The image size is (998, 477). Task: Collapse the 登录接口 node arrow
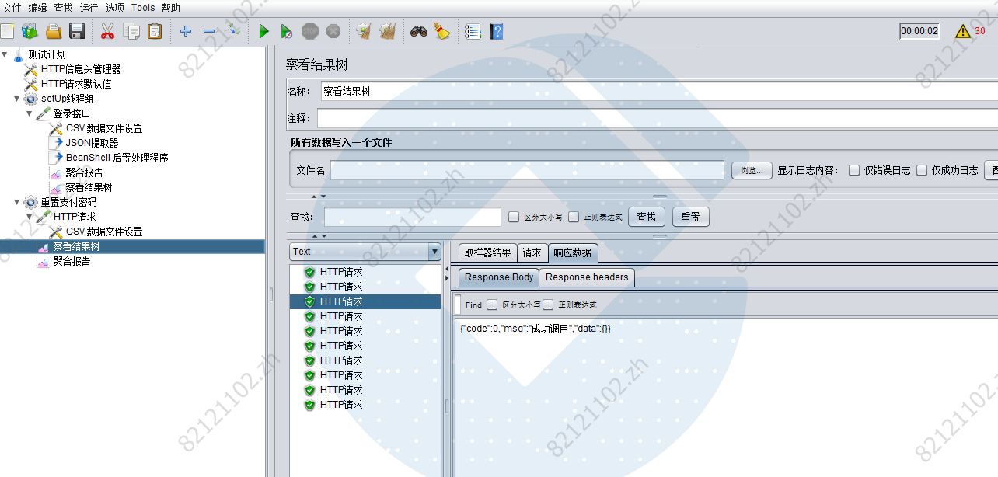pyautogui.click(x=30, y=113)
